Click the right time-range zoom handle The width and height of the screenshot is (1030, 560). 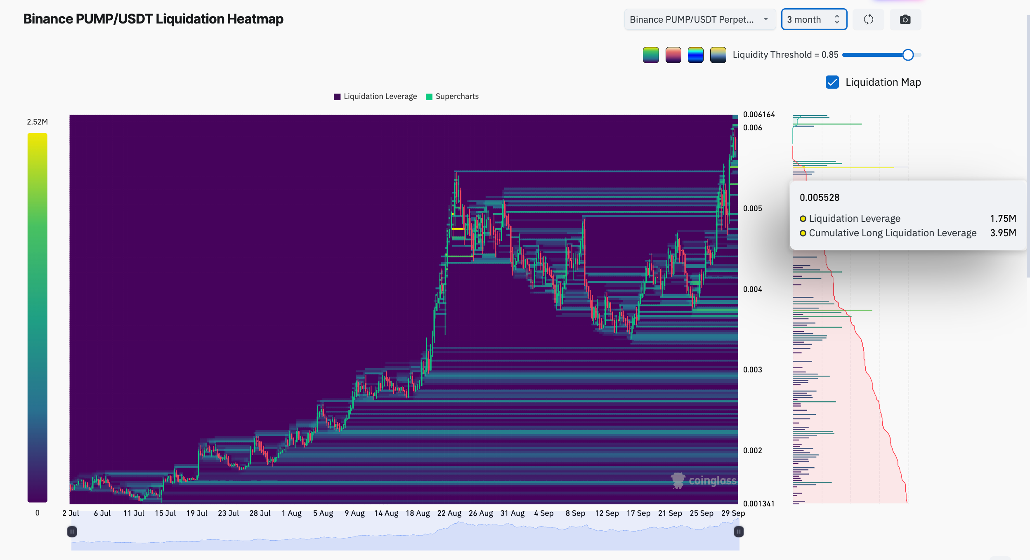pyautogui.click(x=739, y=532)
